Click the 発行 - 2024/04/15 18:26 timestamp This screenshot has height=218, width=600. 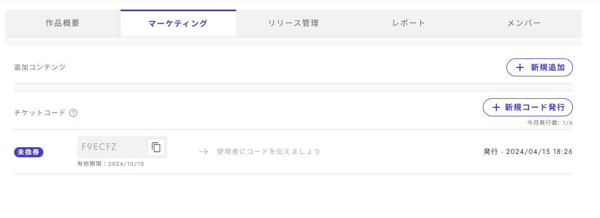click(528, 152)
